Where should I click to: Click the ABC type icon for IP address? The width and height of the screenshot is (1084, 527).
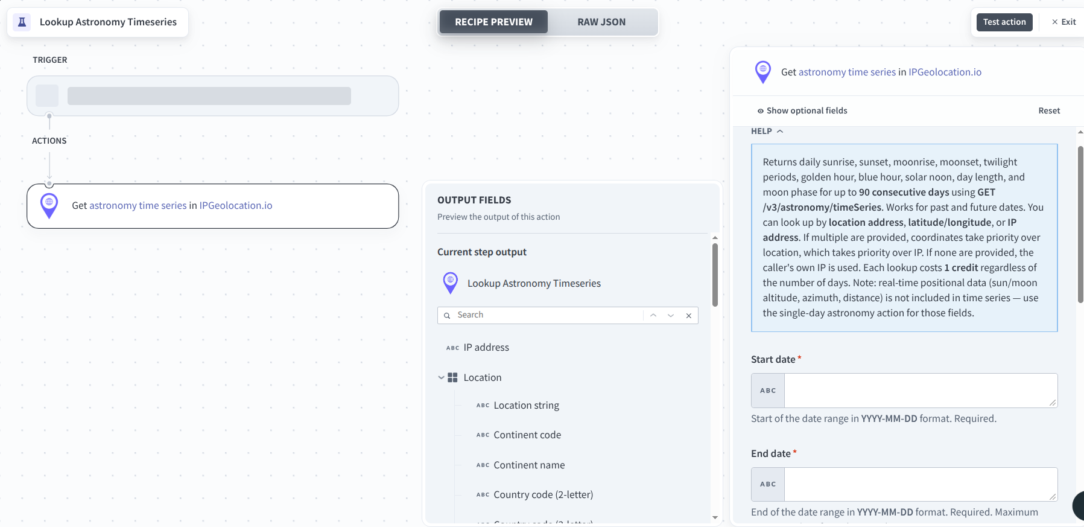point(452,348)
